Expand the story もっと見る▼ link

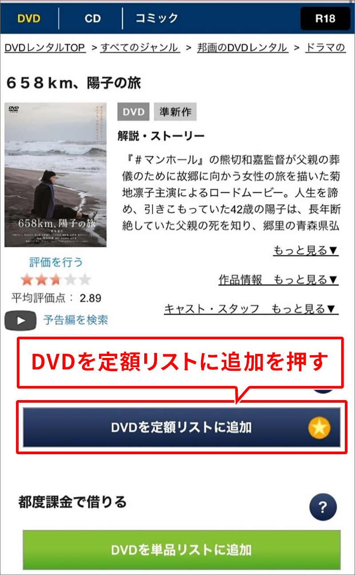pyautogui.click(x=306, y=251)
